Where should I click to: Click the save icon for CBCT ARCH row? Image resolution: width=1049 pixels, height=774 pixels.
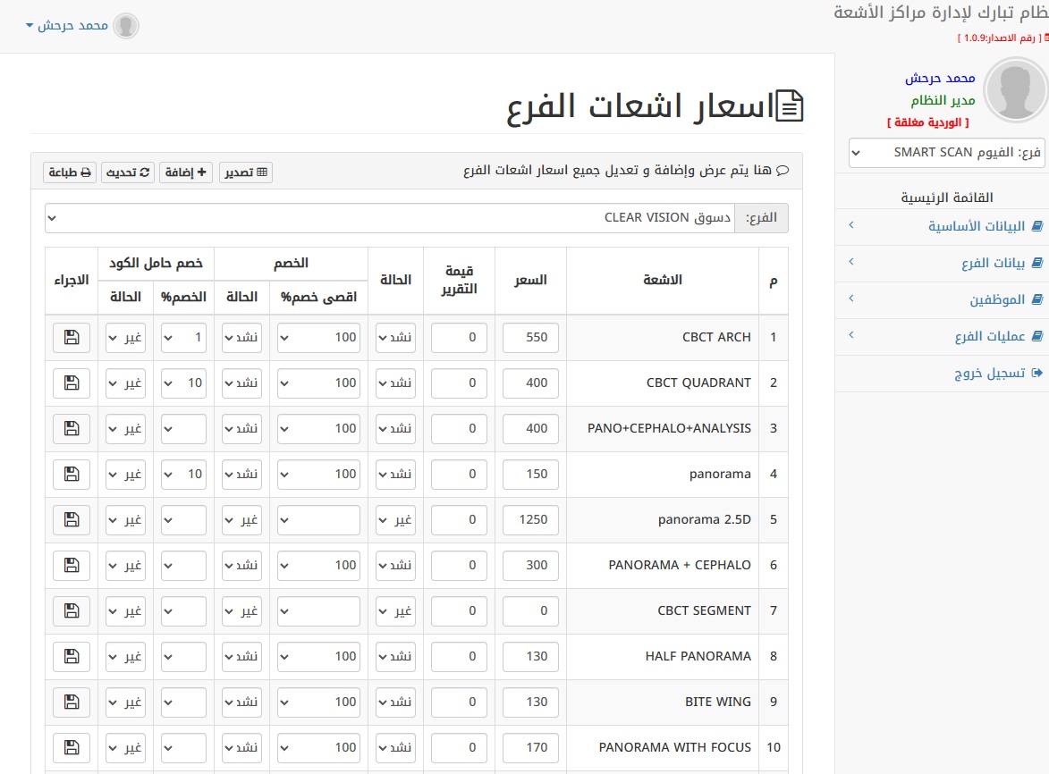(x=72, y=337)
